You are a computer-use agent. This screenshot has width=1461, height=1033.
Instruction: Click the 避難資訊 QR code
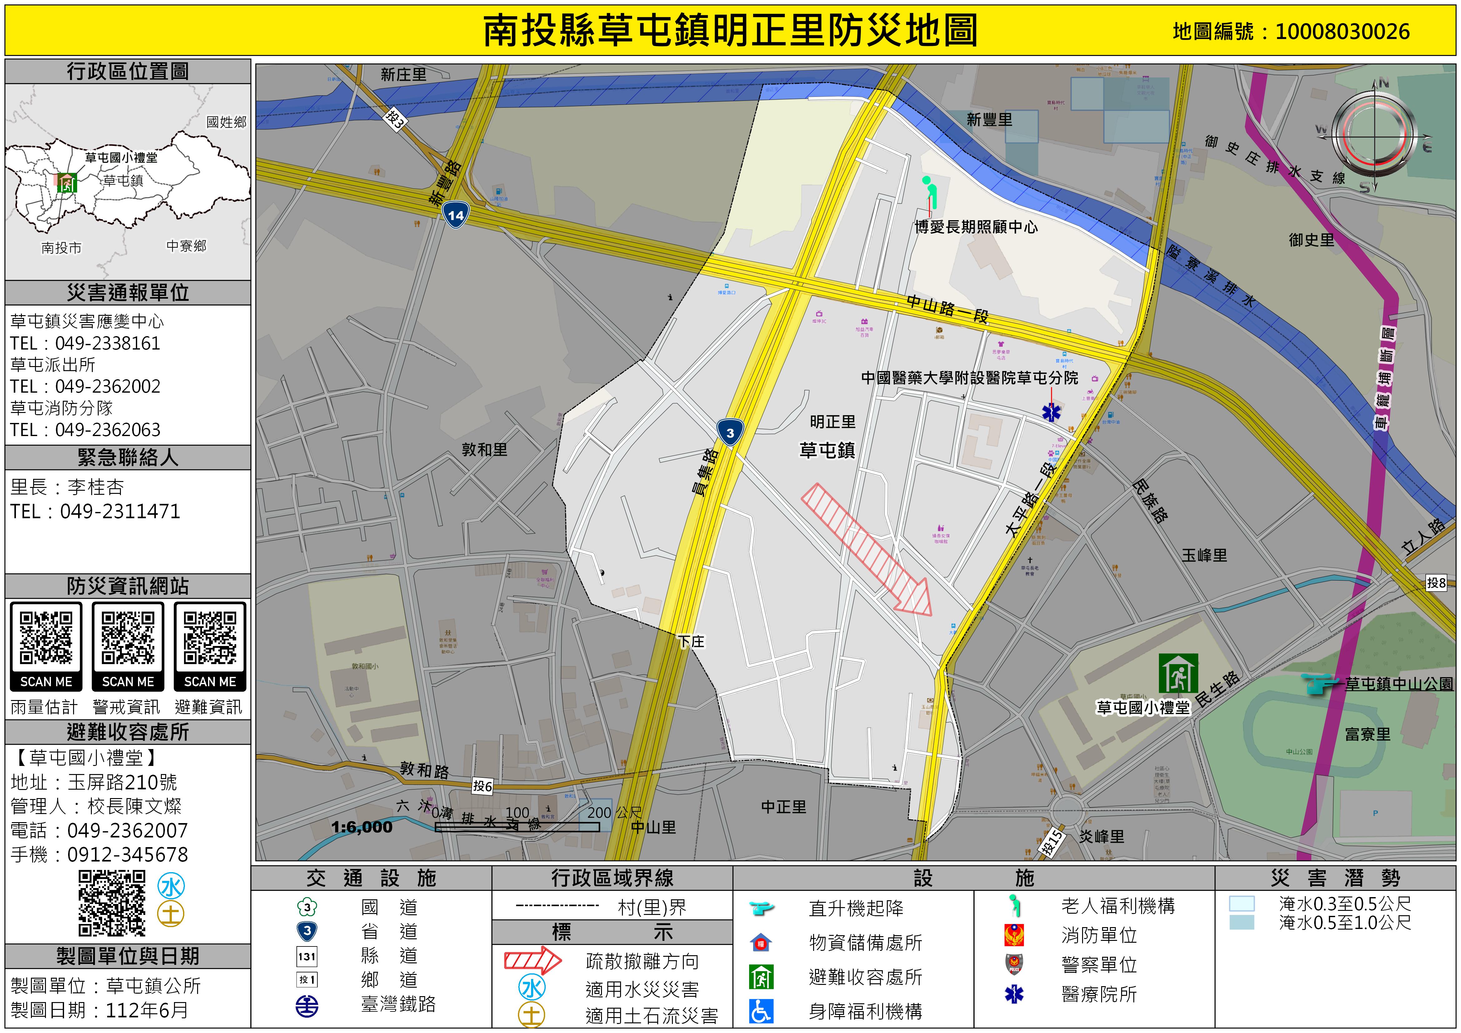[210, 638]
